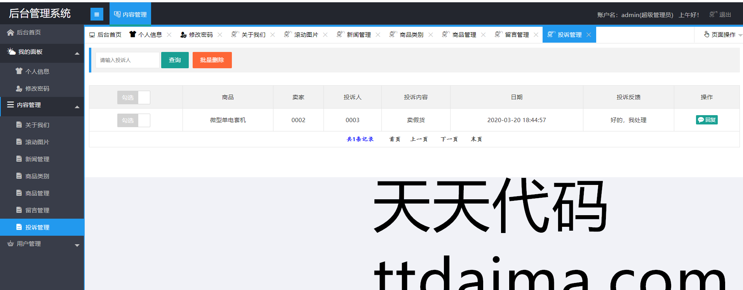Click the shirt icon next to 个人信息
Viewport: 743px width, 290px height.
click(19, 71)
